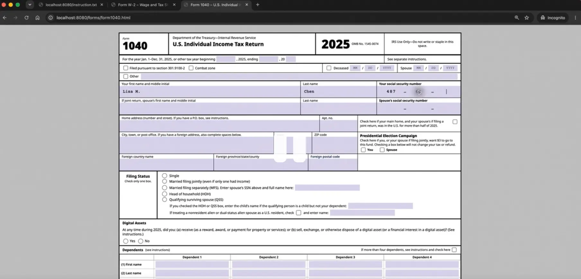
Task: Close the Form 1040 tab
Action: click(x=247, y=5)
